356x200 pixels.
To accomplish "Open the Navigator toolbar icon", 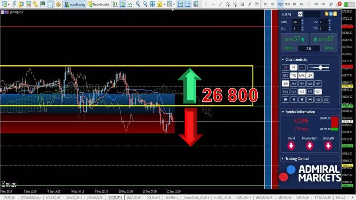I will coord(36,4).
